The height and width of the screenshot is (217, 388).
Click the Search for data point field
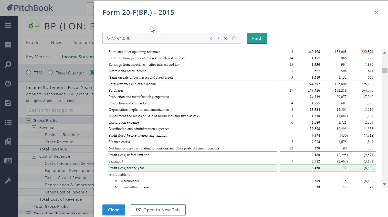click(60, 110)
